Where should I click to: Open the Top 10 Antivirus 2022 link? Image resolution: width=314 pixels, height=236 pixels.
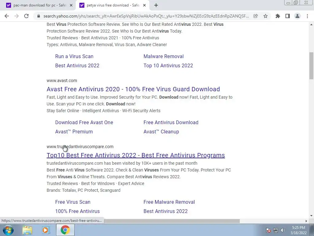[x=168, y=66]
